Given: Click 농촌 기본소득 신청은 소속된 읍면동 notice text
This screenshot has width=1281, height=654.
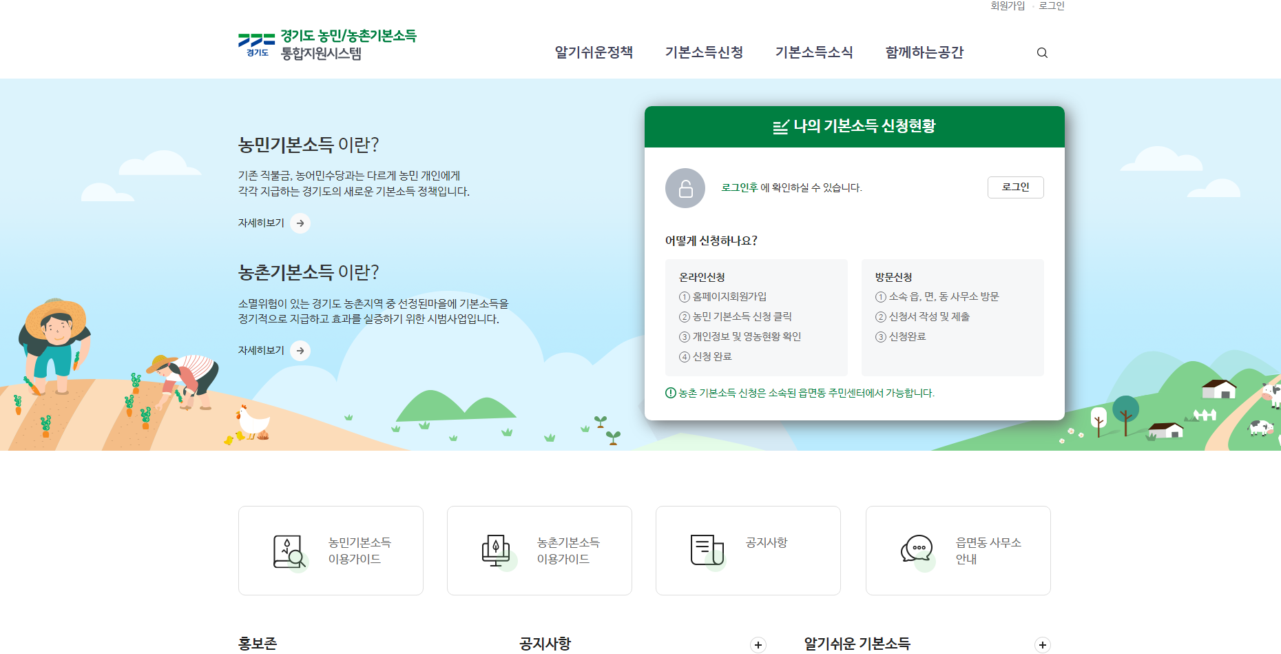Looking at the screenshot, I should 806,393.
